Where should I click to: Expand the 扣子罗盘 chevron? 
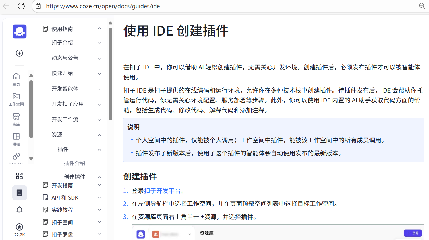coord(100,234)
